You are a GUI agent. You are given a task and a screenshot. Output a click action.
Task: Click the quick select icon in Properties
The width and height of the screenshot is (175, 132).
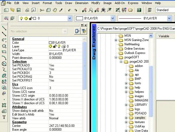point(77,31)
